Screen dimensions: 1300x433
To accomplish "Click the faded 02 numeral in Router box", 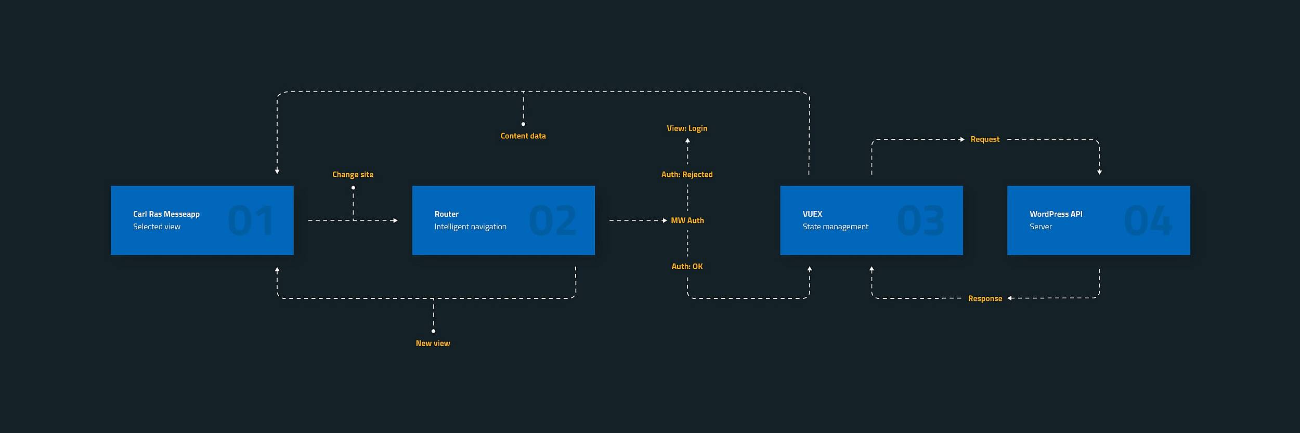I will pyautogui.click(x=552, y=221).
